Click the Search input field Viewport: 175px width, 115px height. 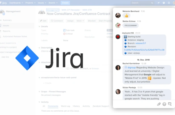141,3
